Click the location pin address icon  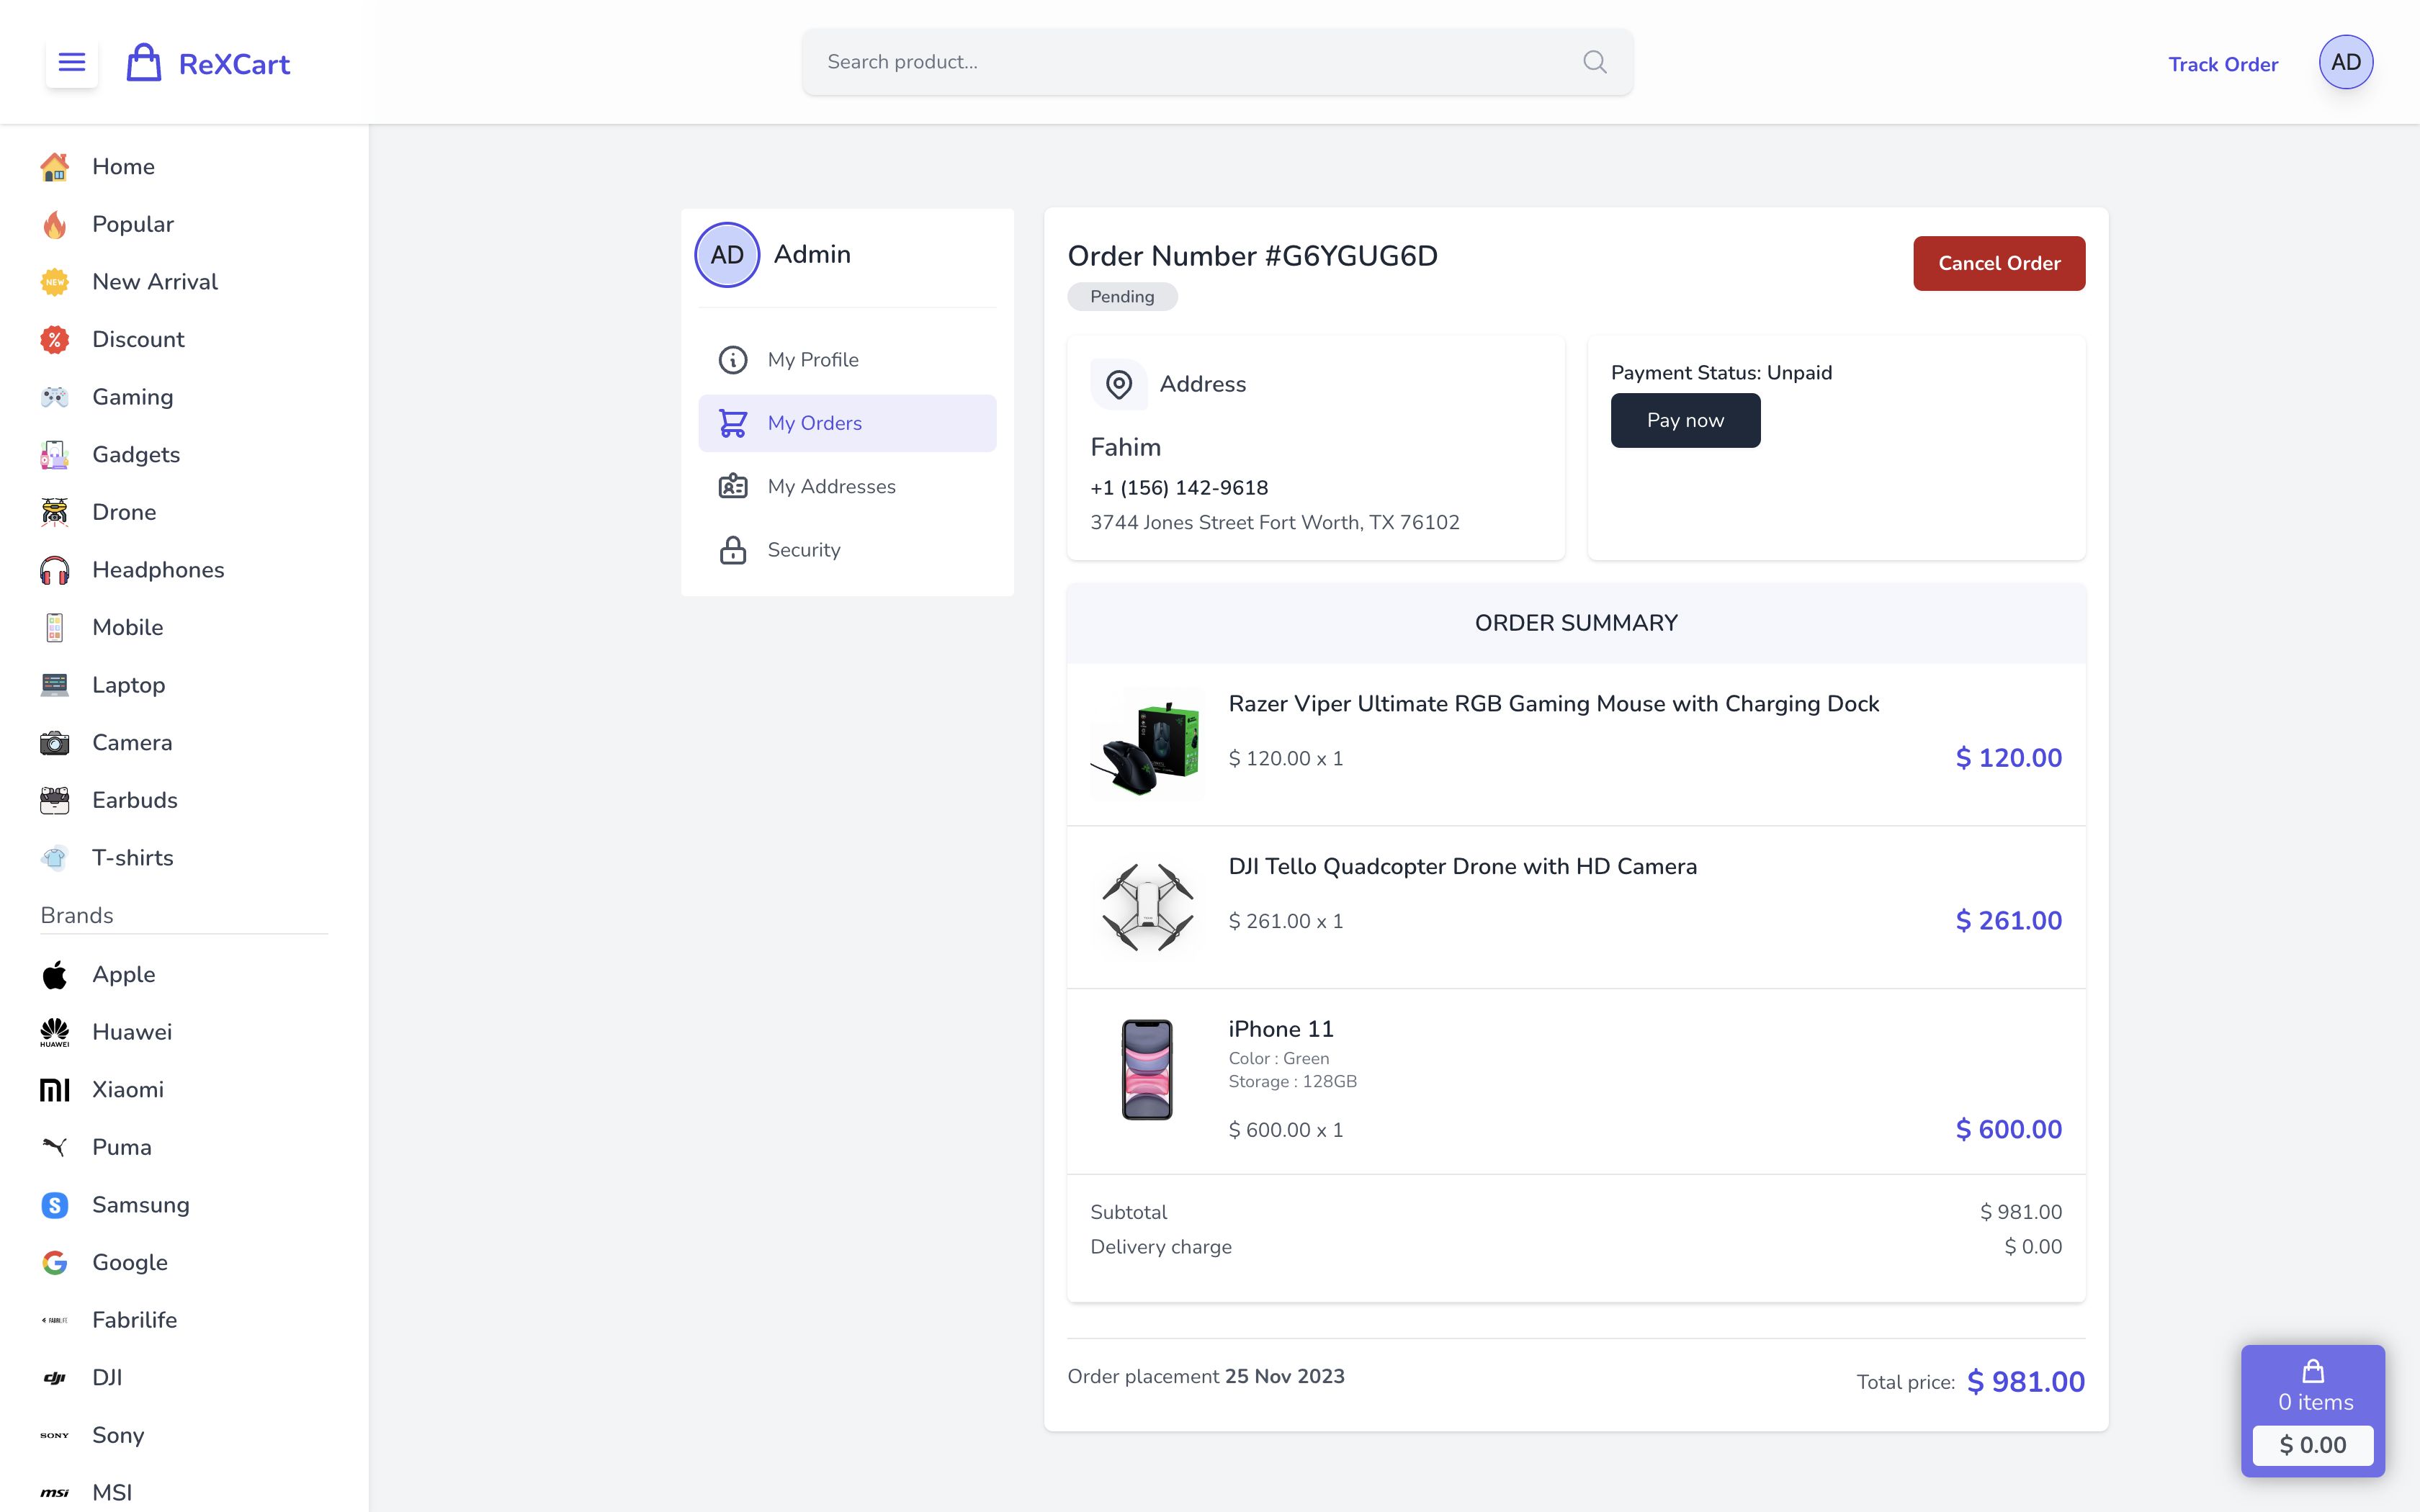click(1119, 384)
